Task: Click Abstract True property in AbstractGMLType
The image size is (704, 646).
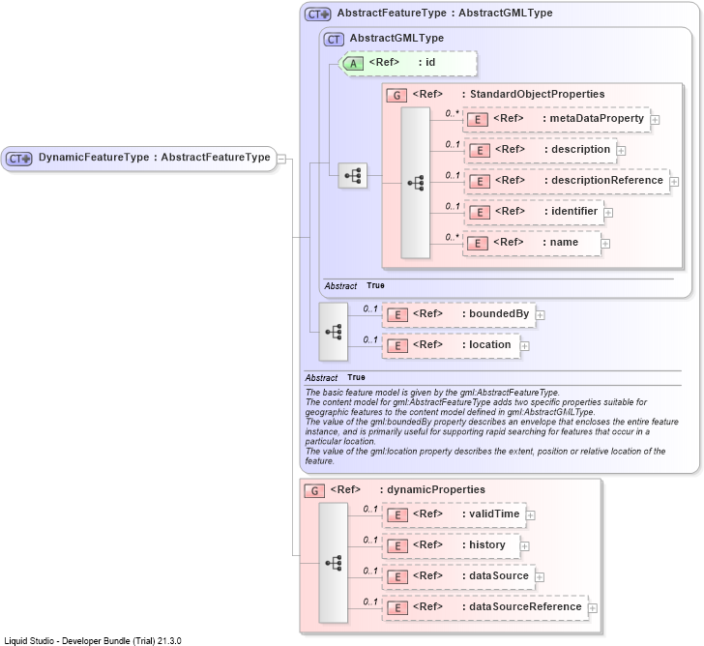Action: (355, 286)
